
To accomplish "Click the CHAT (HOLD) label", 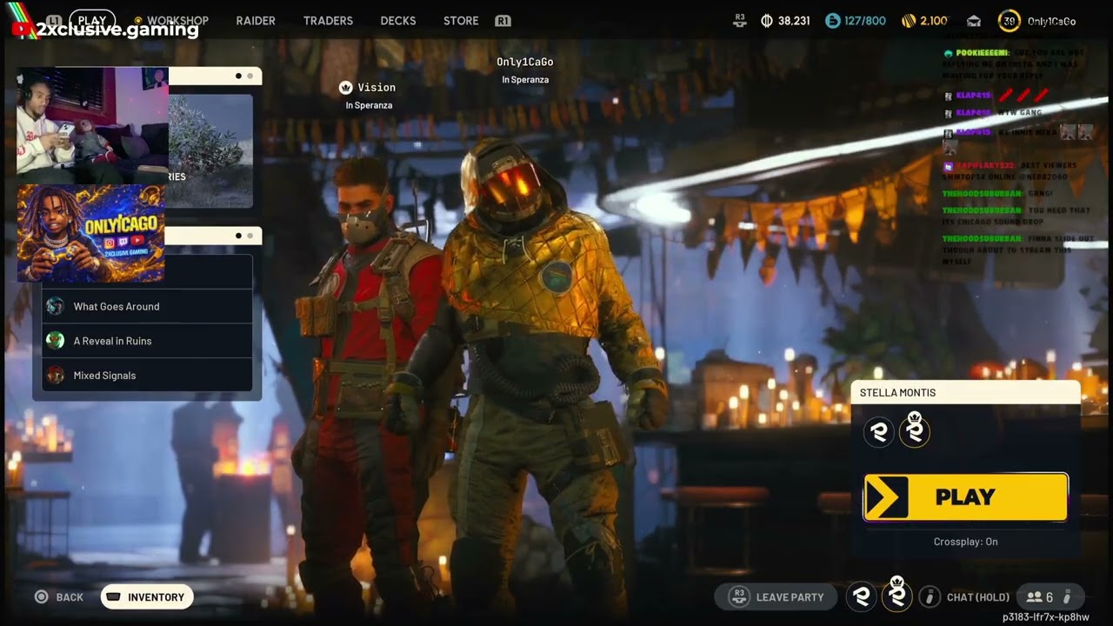I will pyautogui.click(x=978, y=597).
